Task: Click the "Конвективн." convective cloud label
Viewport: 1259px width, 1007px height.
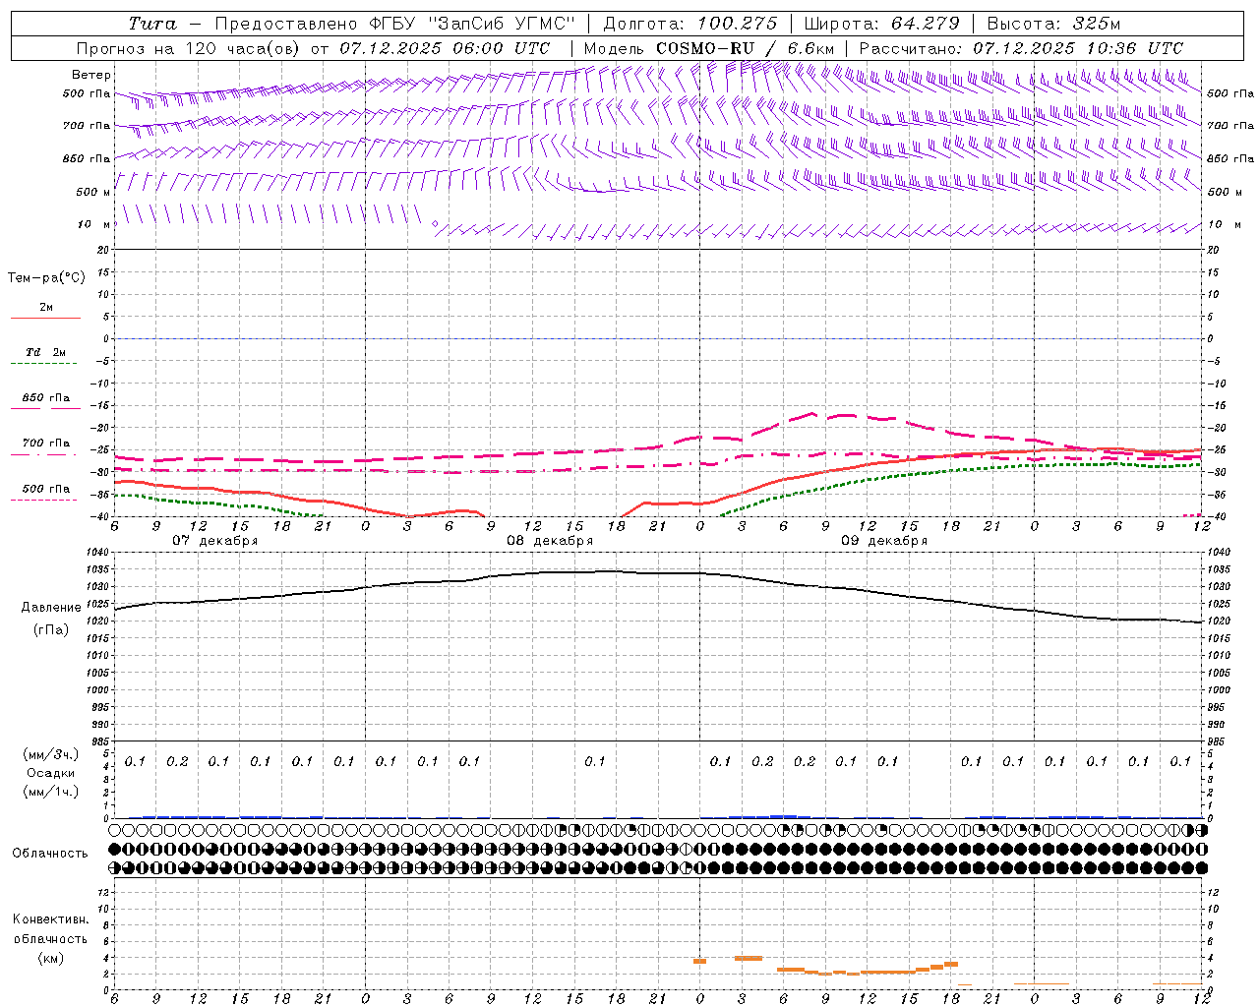Action: [50, 918]
